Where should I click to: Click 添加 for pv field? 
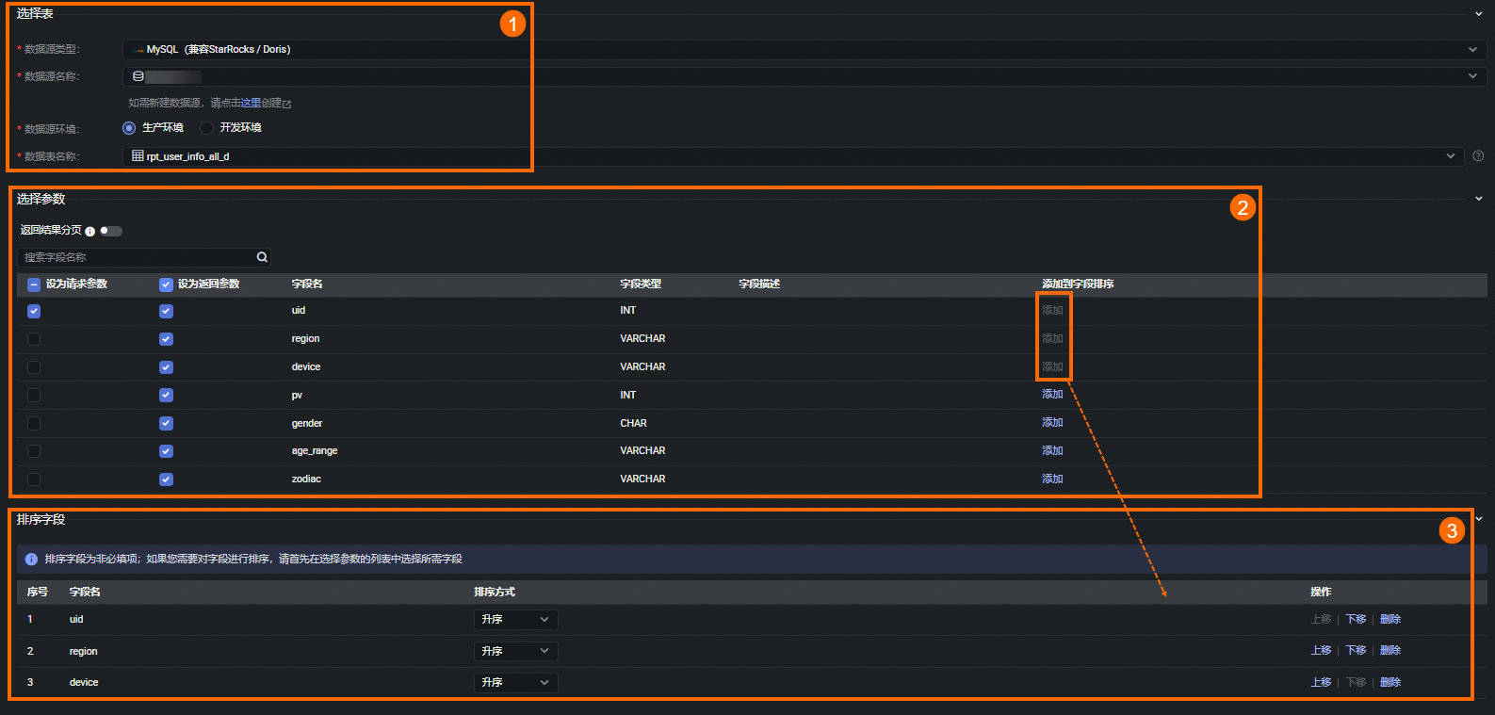tap(1052, 395)
